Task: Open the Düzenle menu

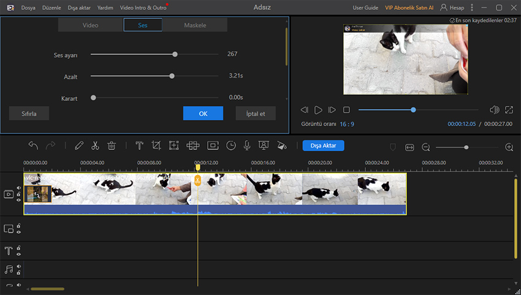Action: (51, 7)
